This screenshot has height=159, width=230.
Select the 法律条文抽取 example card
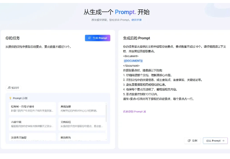coord(32,137)
